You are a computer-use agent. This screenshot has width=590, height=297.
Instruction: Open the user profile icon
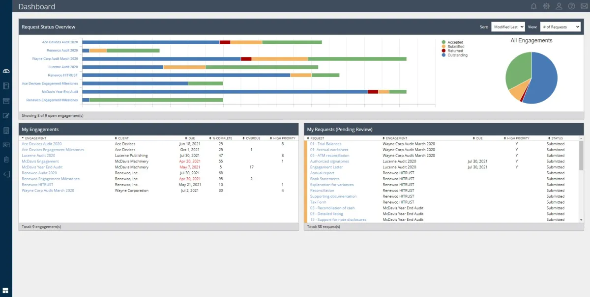pos(559,6)
